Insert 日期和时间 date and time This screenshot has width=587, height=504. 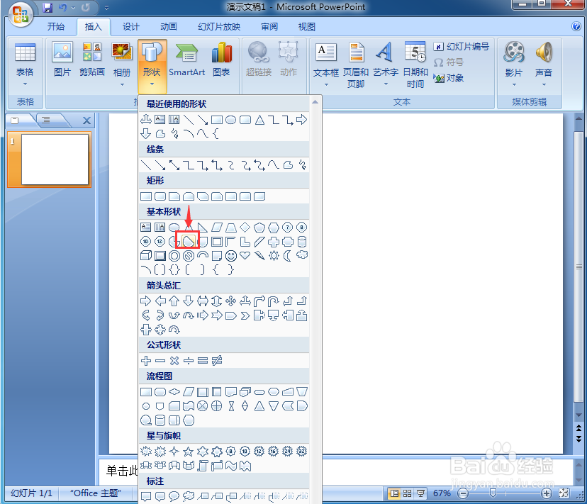415,65
